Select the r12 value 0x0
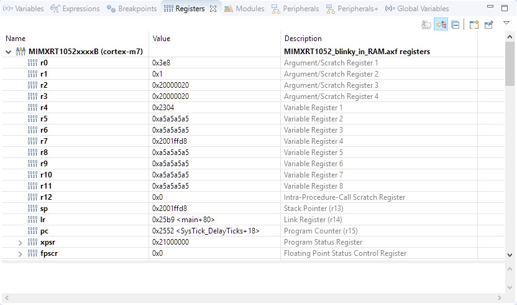The height and width of the screenshot is (305, 517). click(157, 197)
